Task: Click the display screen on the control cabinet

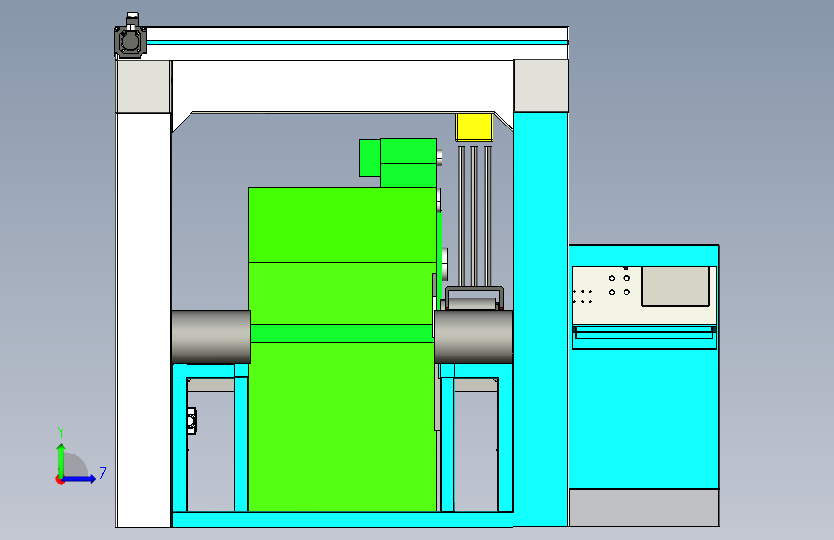Action: click(675, 286)
